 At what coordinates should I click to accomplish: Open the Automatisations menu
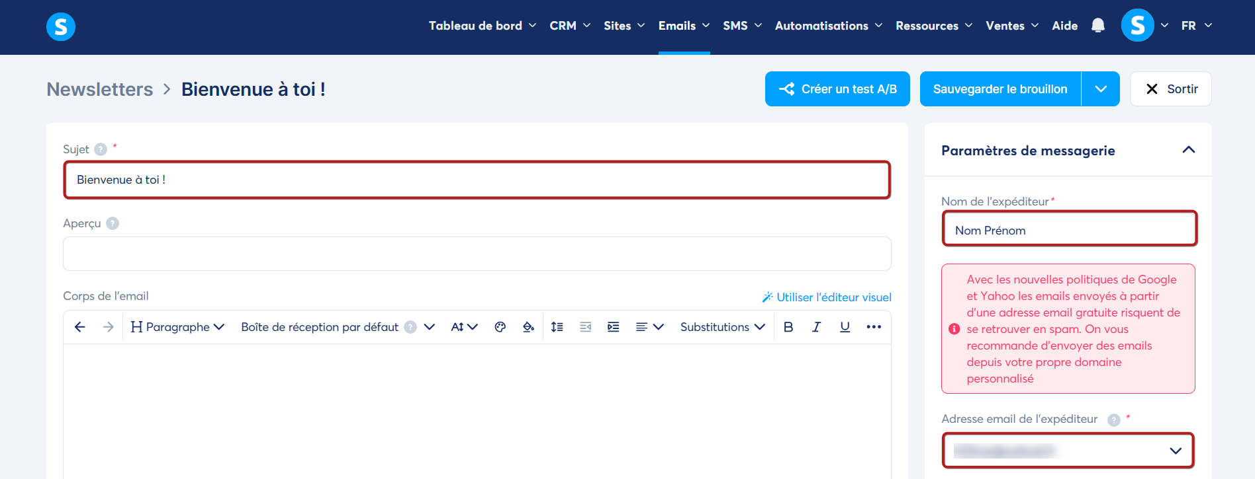pyautogui.click(x=829, y=26)
